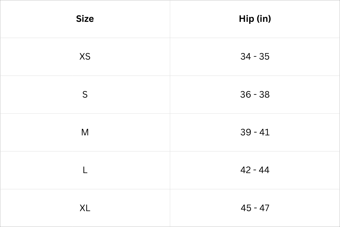
Task: Select the 42 - 44 hip range
Action: click(255, 170)
